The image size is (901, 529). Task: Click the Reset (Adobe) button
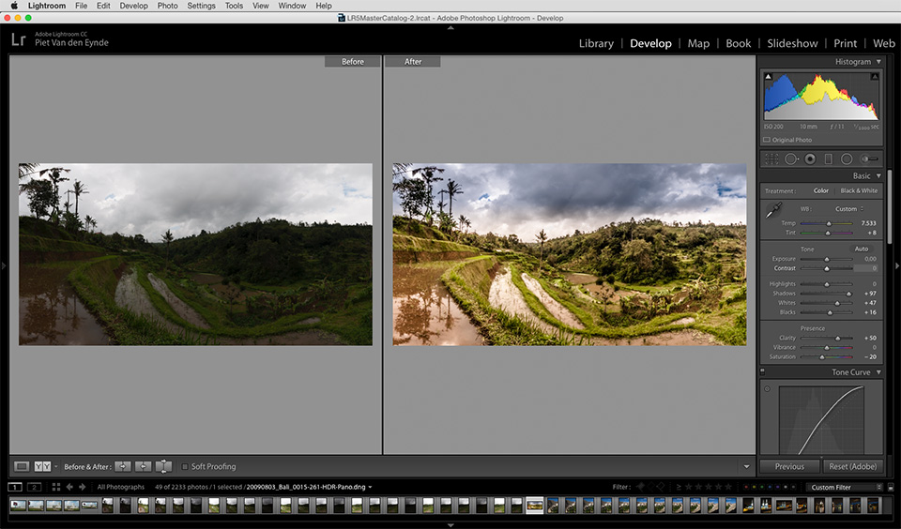point(853,466)
